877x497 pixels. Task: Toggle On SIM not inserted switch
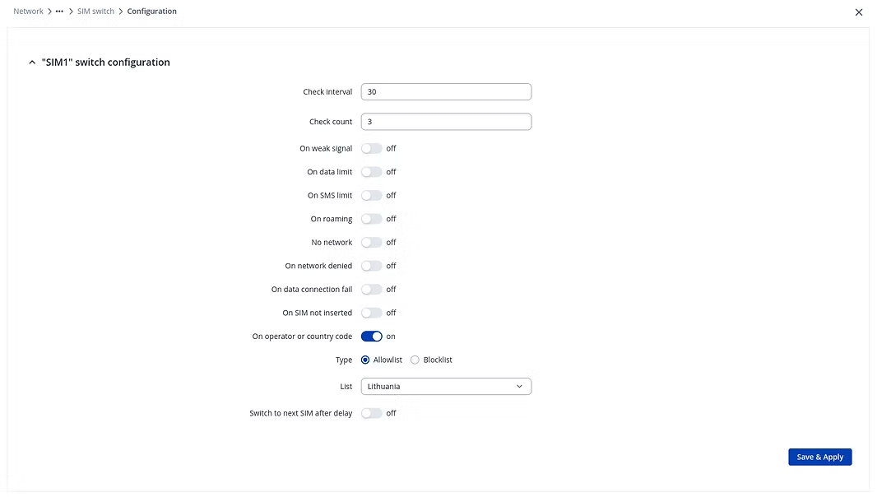(372, 313)
